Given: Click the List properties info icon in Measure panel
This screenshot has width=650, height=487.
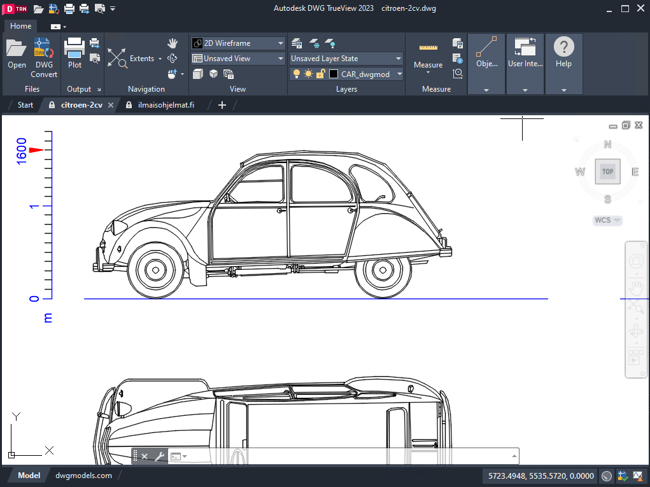Looking at the screenshot, I should click(458, 59).
